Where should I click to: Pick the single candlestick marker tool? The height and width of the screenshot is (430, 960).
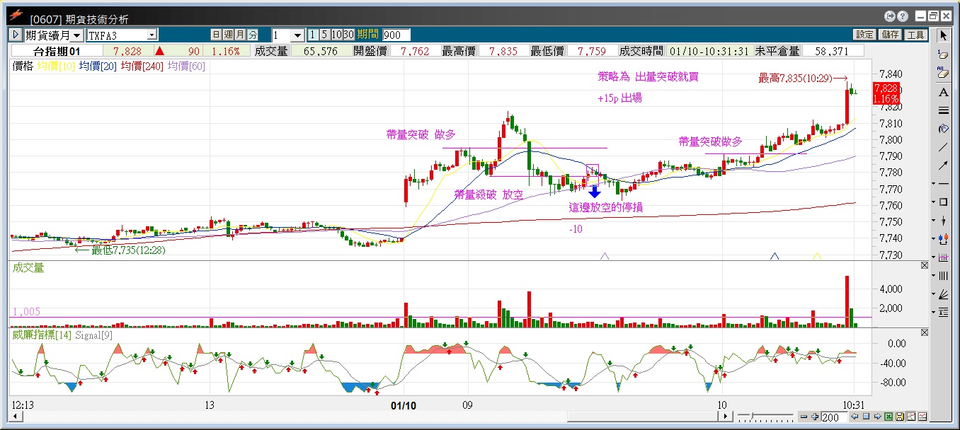(x=944, y=221)
